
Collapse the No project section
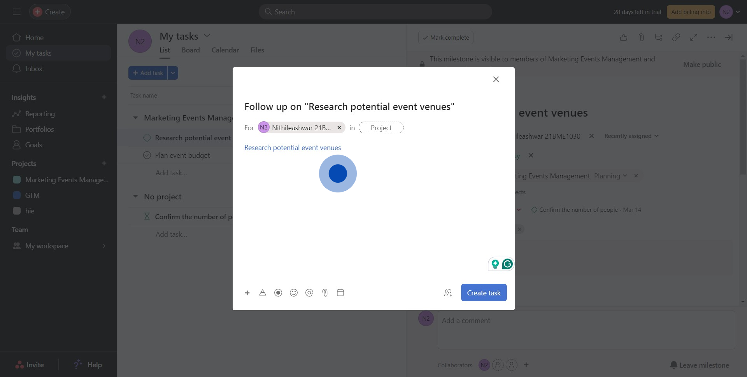(135, 197)
